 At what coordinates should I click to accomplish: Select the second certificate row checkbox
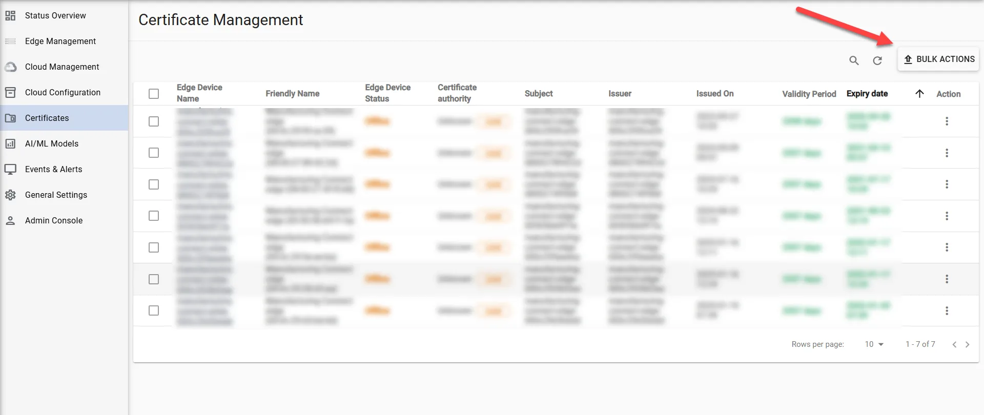pos(154,153)
